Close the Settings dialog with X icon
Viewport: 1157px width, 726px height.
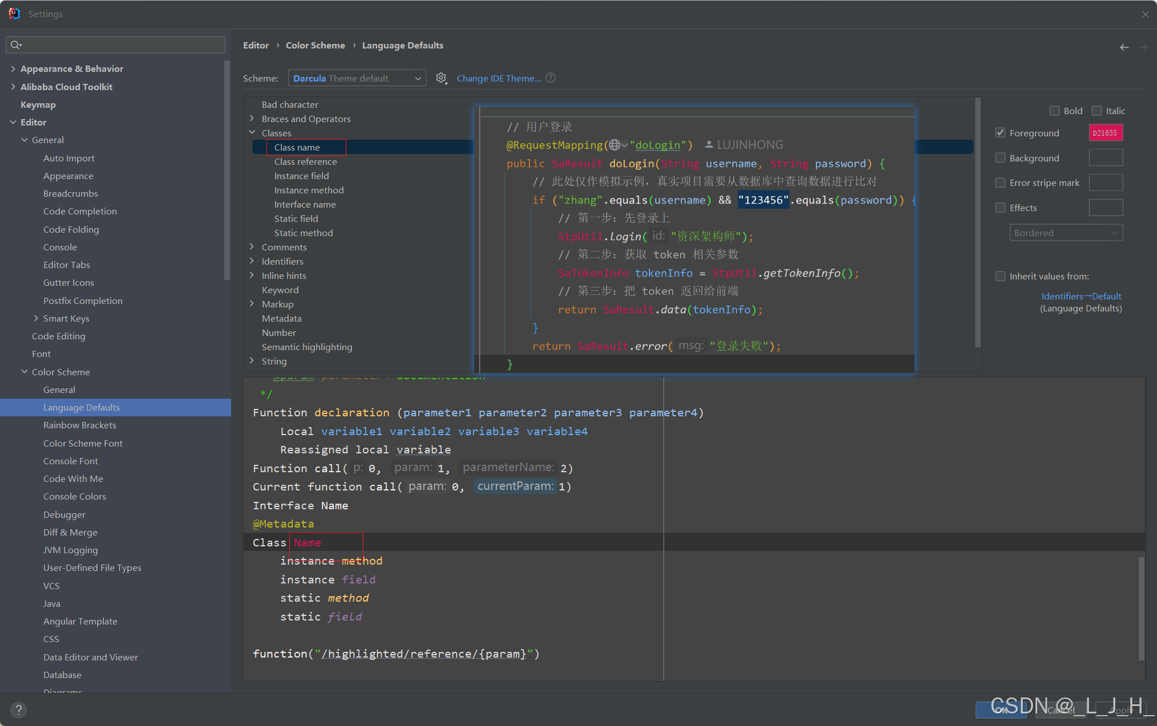point(1145,14)
